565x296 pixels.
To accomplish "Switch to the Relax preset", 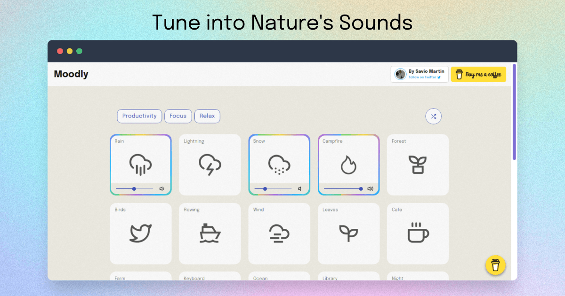I will click(207, 116).
